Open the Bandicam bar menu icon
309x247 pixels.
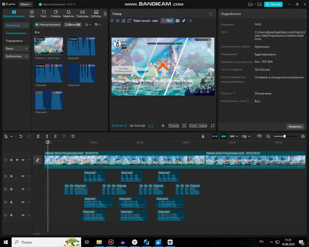[x=112, y=21]
